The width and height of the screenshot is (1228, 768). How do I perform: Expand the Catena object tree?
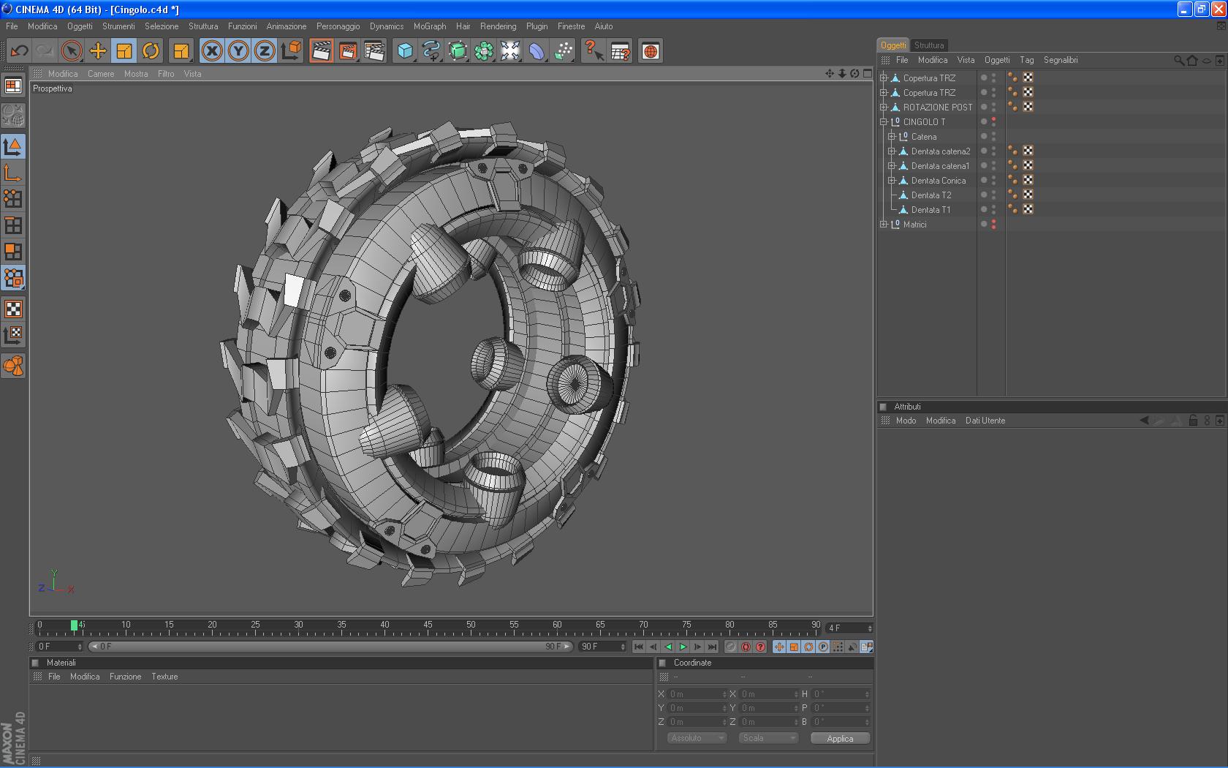[x=892, y=137]
